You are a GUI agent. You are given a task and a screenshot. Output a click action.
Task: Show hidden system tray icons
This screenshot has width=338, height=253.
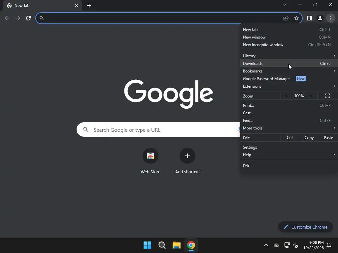pyautogui.click(x=266, y=245)
